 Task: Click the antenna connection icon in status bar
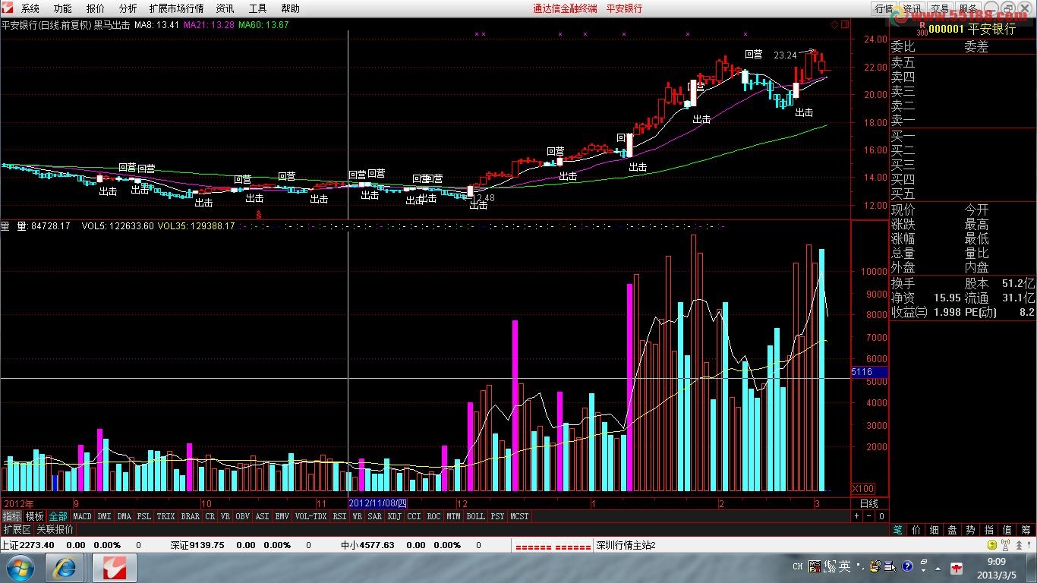point(1005,545)
